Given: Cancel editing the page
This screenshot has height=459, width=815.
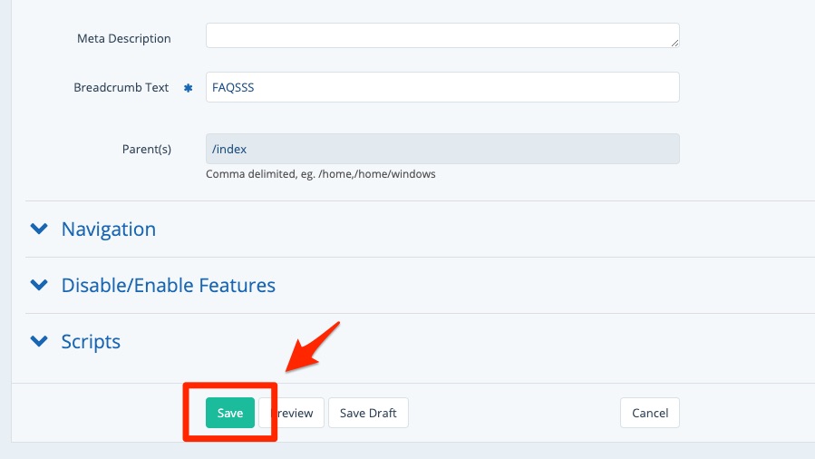Looking at the screenshot, I should [649, 413].
